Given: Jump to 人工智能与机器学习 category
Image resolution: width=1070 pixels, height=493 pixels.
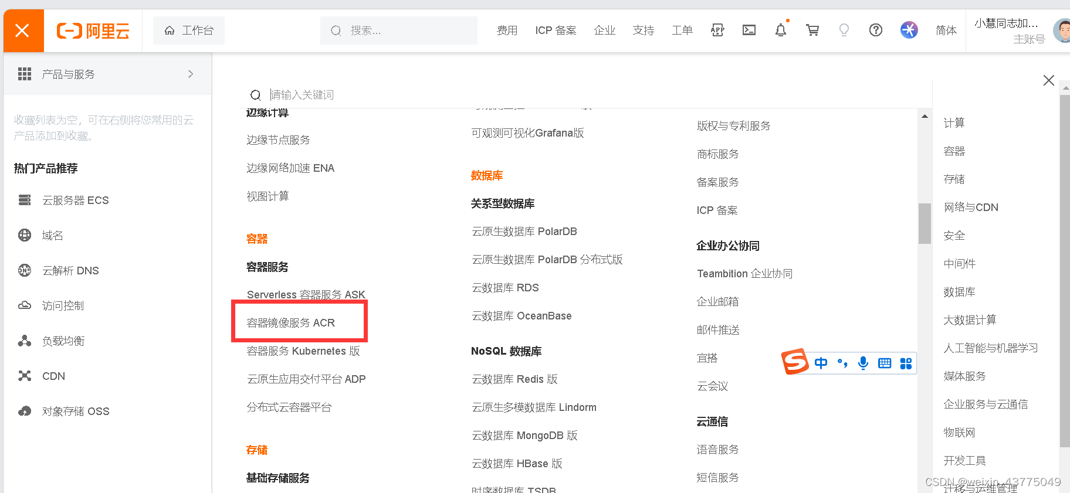Looking at the screenshot, I should click(990, 348).
